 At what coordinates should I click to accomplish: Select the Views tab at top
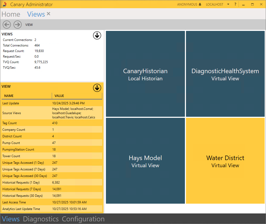(x=36, y=14)
